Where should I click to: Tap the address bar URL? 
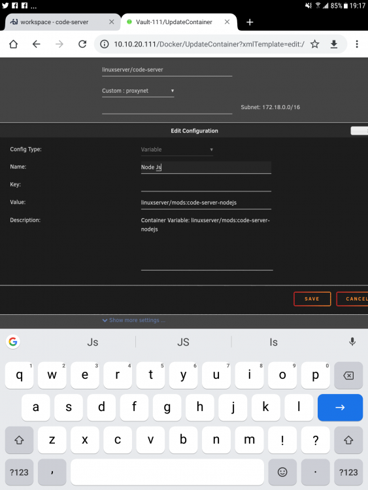coord(209,44)
